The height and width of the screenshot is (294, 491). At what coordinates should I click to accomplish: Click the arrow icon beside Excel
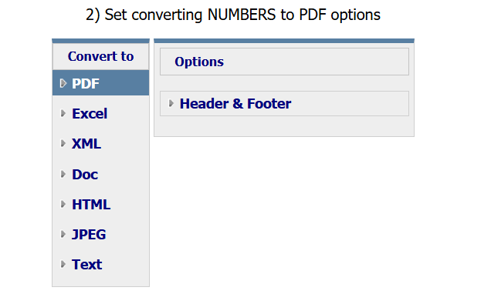point(63,113)
